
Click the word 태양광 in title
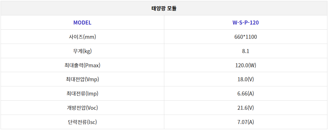click(x=158, y=9)
